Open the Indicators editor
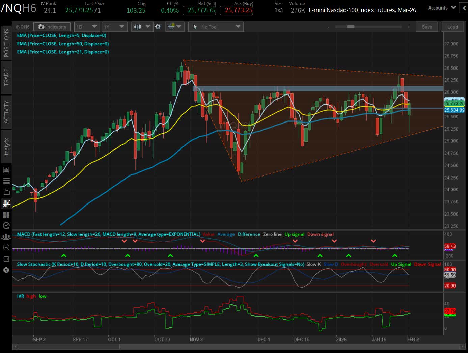The height and width of the screenshot is (353, 468). pos(52,26)
